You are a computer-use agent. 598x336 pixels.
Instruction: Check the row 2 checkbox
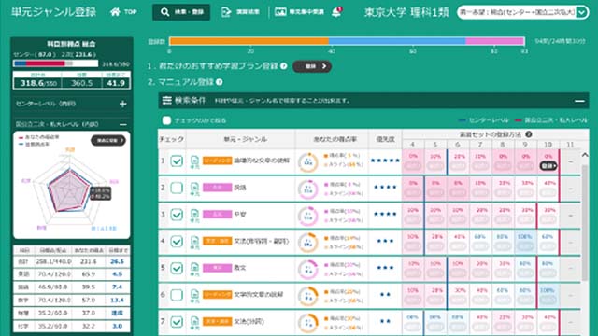tap(177, 188)
